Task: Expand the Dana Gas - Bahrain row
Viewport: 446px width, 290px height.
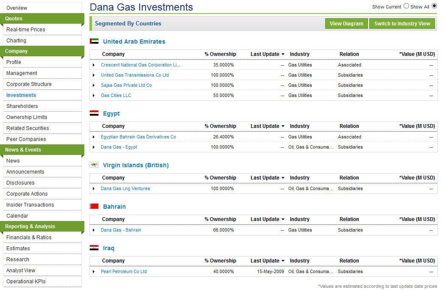Action: point(94,230)
